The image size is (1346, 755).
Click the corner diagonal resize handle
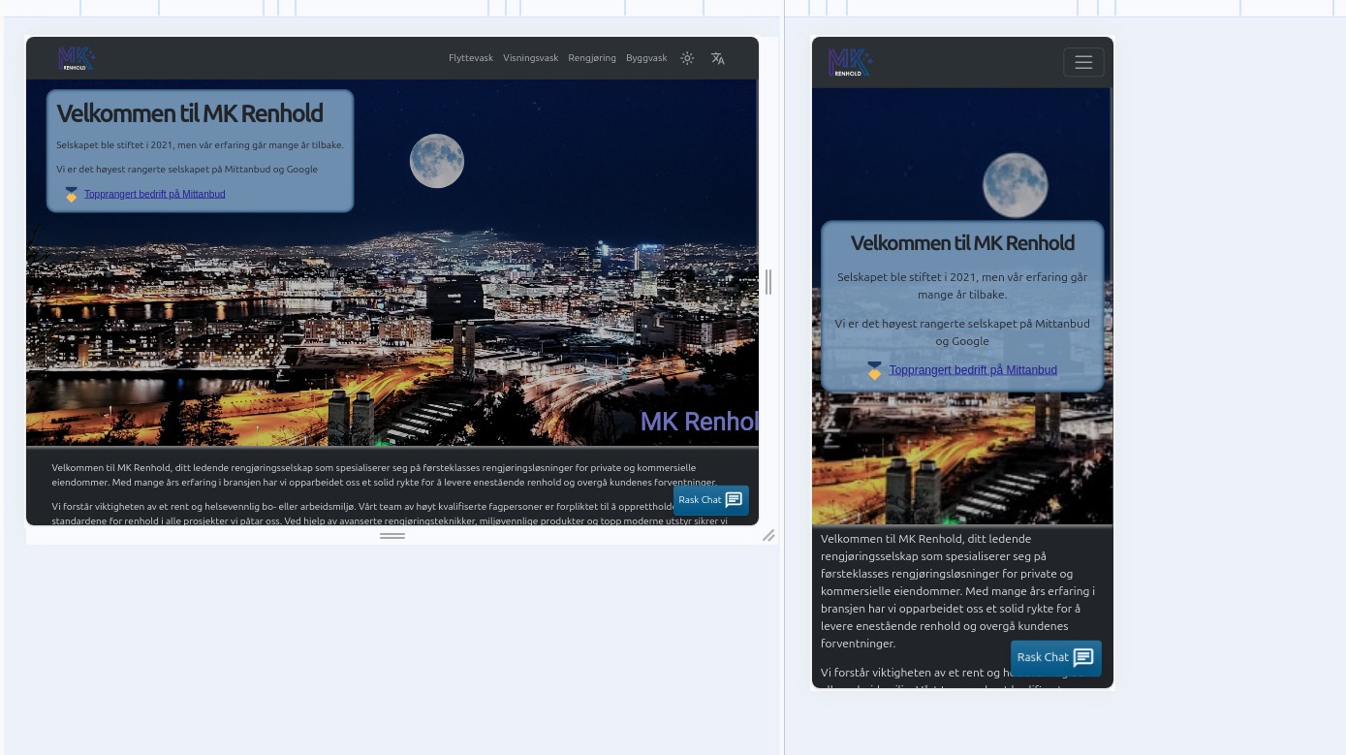tap(768, 535)
